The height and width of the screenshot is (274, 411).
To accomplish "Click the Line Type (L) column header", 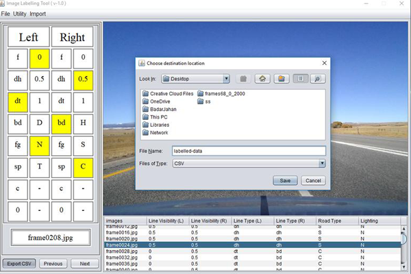I will point(252,221).
